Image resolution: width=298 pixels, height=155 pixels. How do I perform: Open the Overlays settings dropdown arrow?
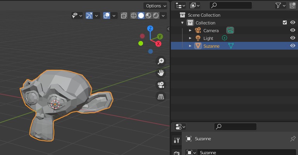point(114,15)
